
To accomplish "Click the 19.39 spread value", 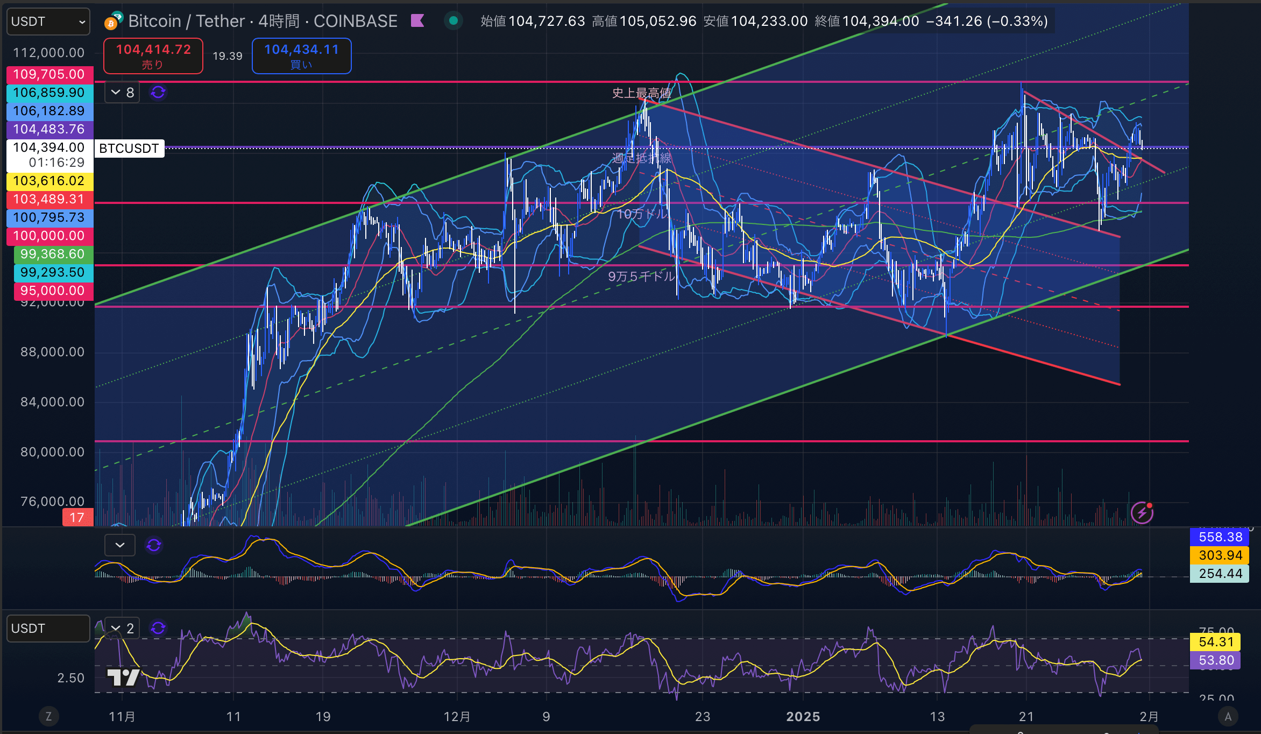I will pyautogui.click(x=228, y=56).
